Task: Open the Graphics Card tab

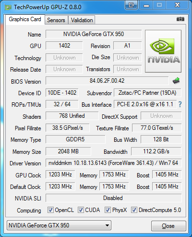Action: [x=25, y=19]
